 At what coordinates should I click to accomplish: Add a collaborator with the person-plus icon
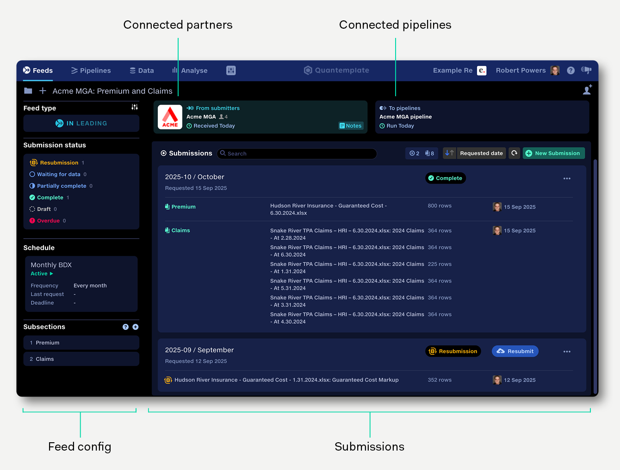(x=588, y=89)
